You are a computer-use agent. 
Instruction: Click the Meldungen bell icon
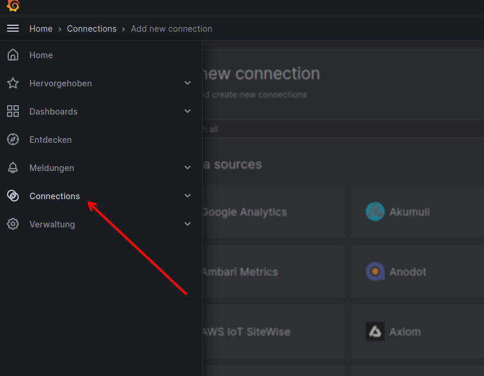[x=13, y=168]
